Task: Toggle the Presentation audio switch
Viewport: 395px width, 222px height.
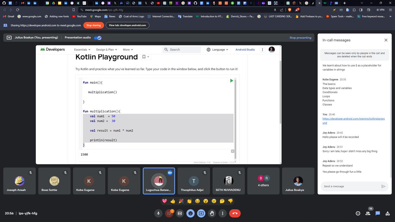Action: (x=98, y=37)
